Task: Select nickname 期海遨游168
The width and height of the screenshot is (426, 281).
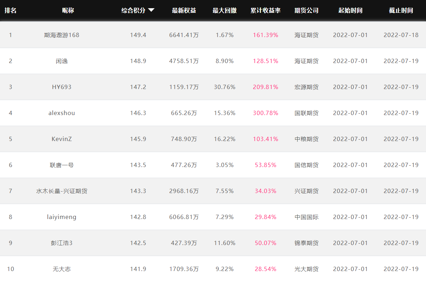Action: coord(62,35)
